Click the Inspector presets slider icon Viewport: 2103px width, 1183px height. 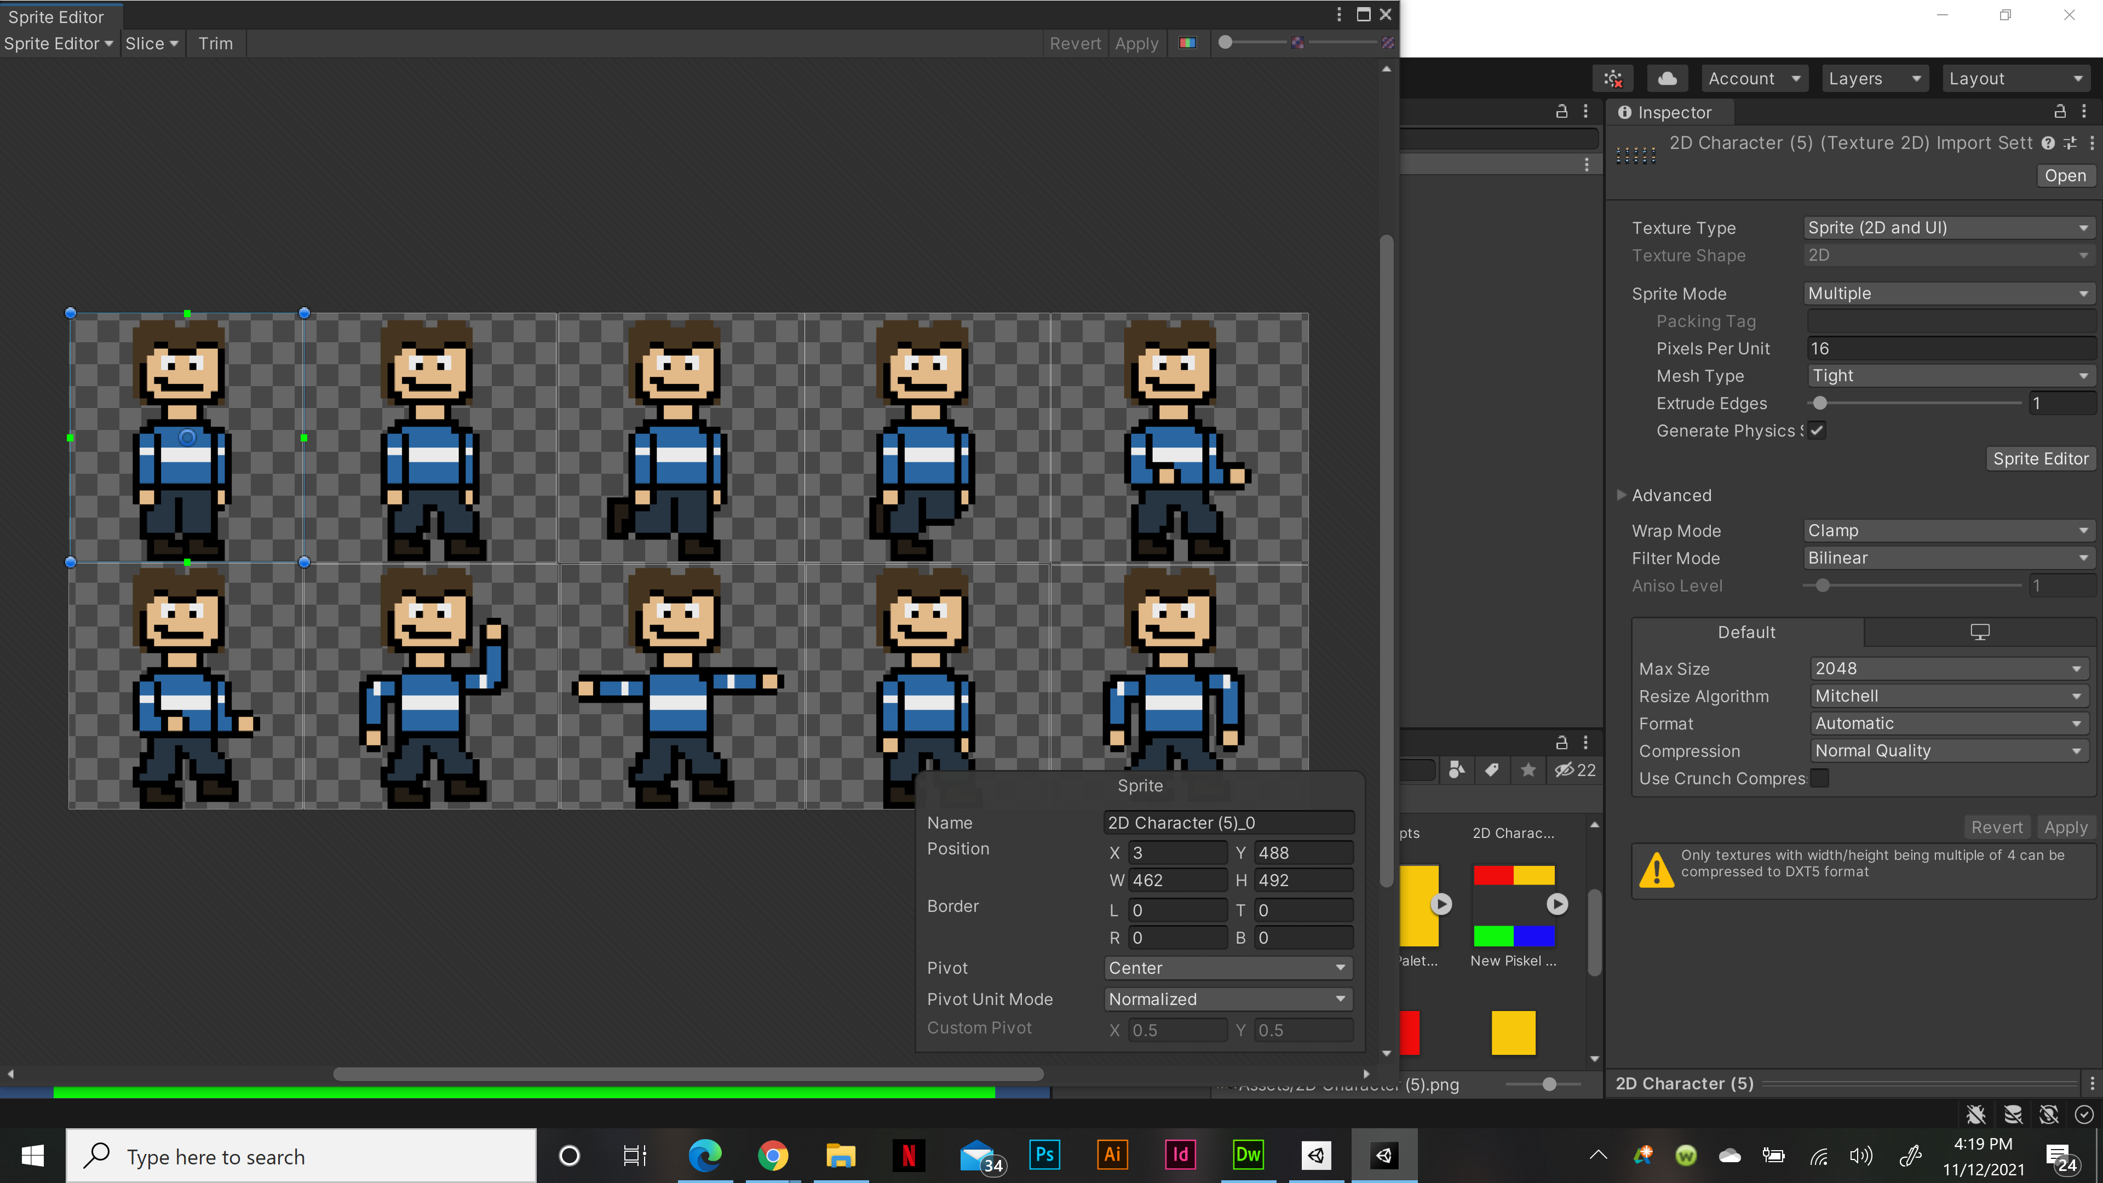click(2070, 143)
